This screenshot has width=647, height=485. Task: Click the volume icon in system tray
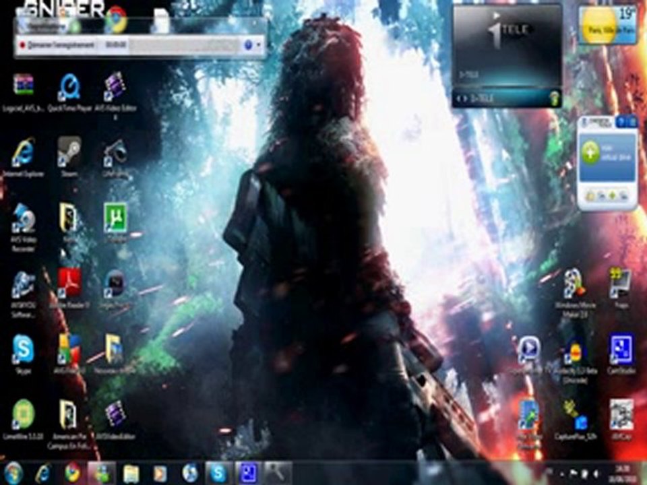coord(596,474)
